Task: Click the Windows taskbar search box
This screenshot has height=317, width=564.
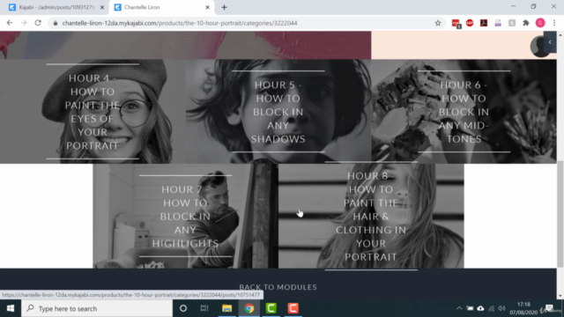Action: point(97,308)
